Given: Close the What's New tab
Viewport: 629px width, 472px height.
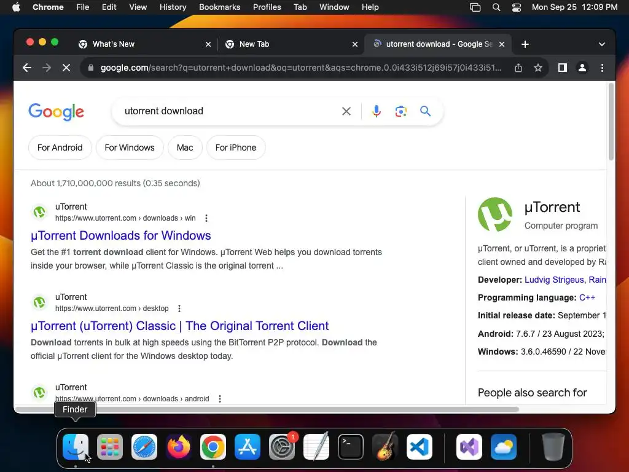Looking at the screenshot, I should pos(208,44).
